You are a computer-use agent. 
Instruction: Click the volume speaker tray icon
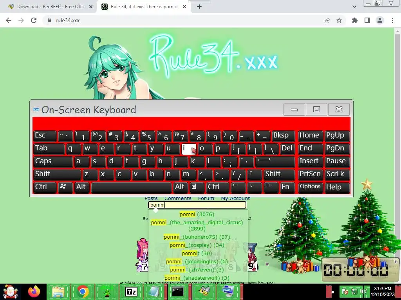coord(363,291)
